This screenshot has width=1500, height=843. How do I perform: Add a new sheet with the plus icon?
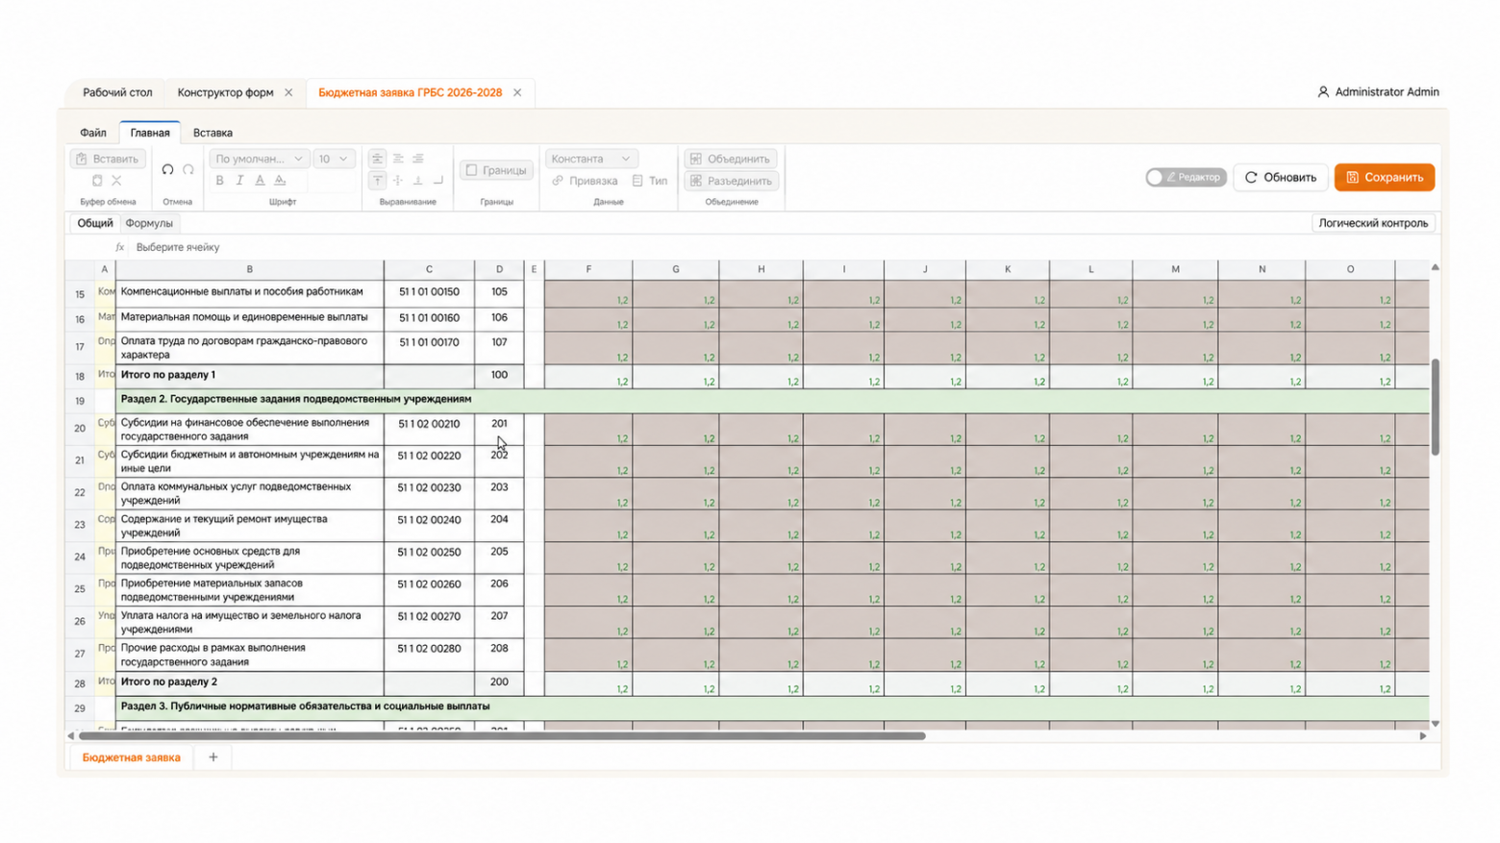pyautogui.click(x=213, y=757)
